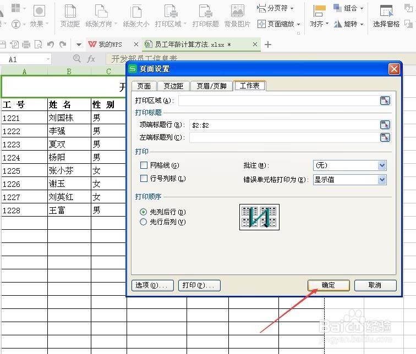Open the 效果 effects dropdown

(39, 16)
